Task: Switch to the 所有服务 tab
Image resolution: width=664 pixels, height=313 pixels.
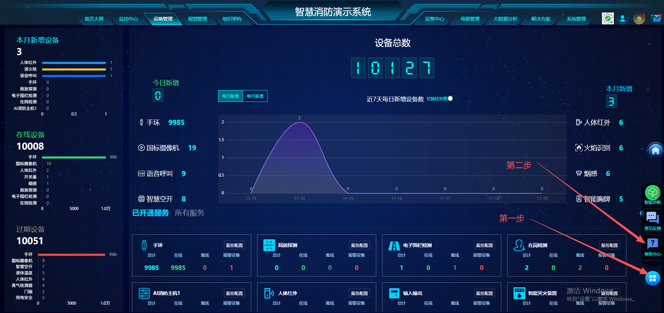Action: [x=190, y=213]
